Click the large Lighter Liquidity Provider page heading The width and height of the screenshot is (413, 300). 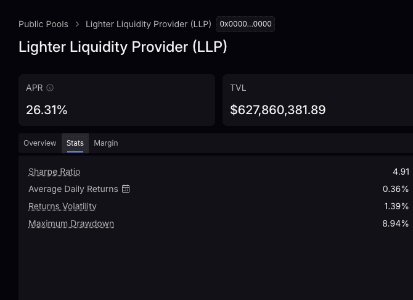[123, 47]
